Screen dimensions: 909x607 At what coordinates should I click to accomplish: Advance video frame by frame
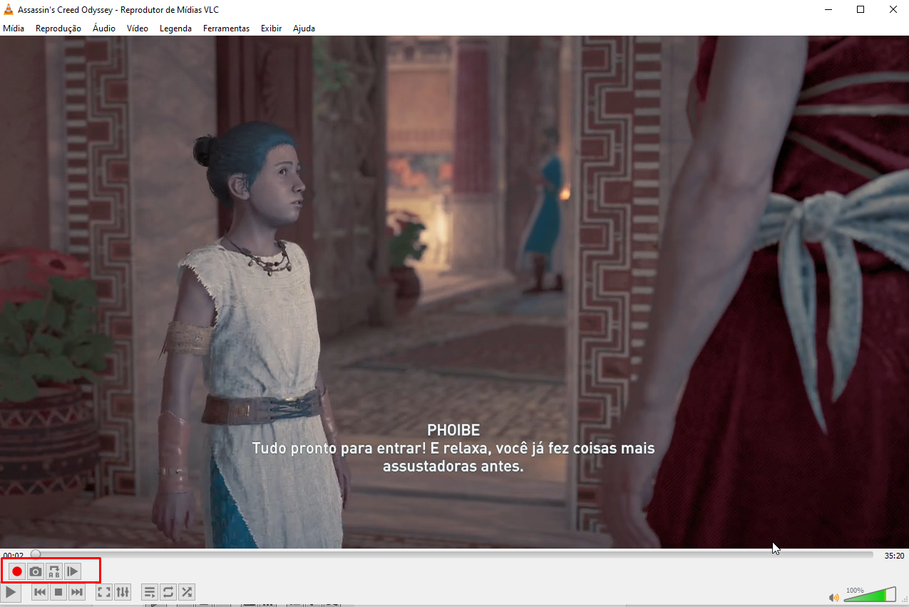(x=73, y=571)
